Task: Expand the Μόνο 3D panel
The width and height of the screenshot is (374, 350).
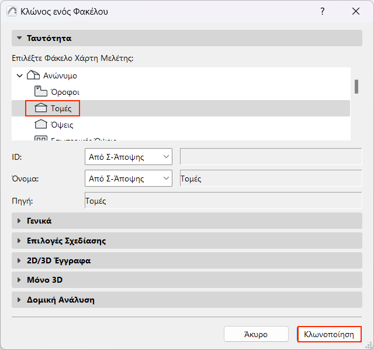Action: [19, 280]
